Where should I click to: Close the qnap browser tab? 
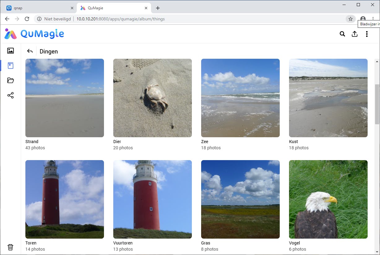tap(72, 8)
